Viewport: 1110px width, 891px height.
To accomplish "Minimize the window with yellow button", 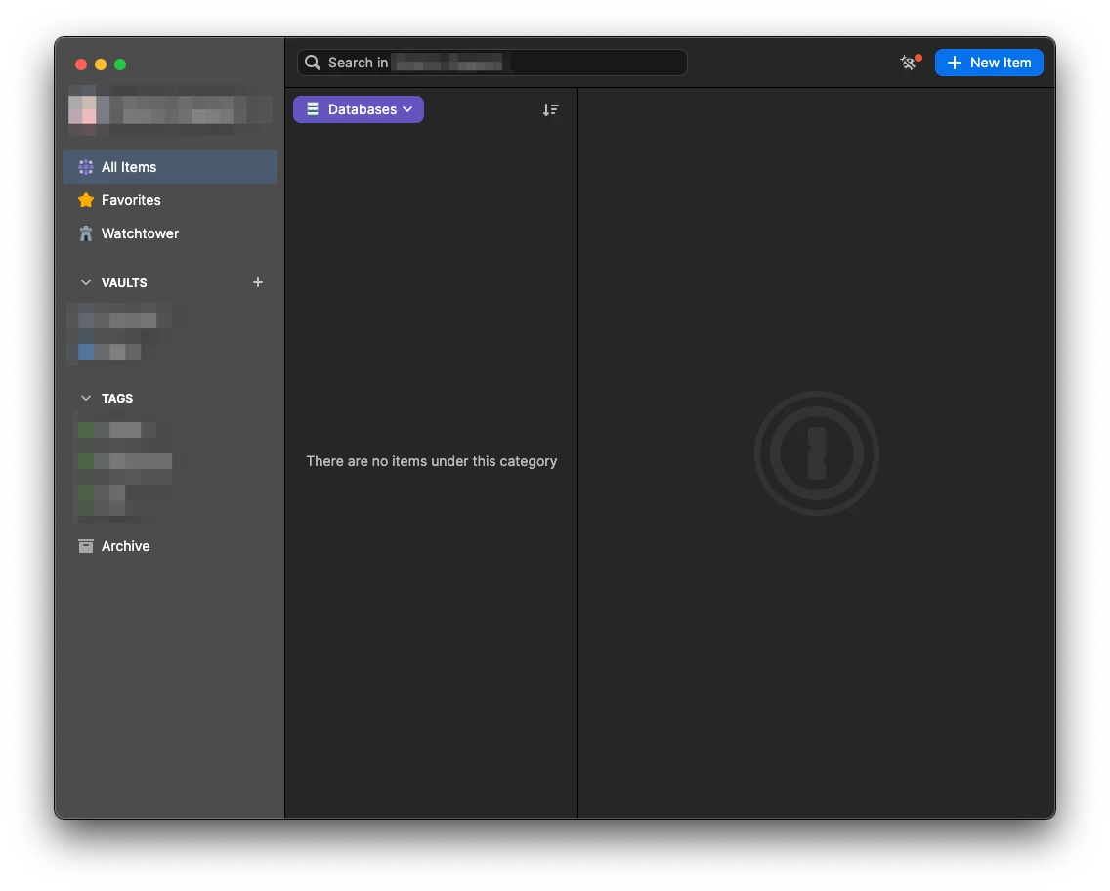I will tap(101, 64).
